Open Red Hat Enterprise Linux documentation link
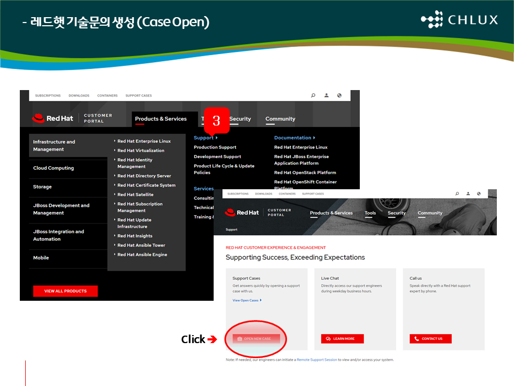The image size is (514, 386). coord(301,147)
